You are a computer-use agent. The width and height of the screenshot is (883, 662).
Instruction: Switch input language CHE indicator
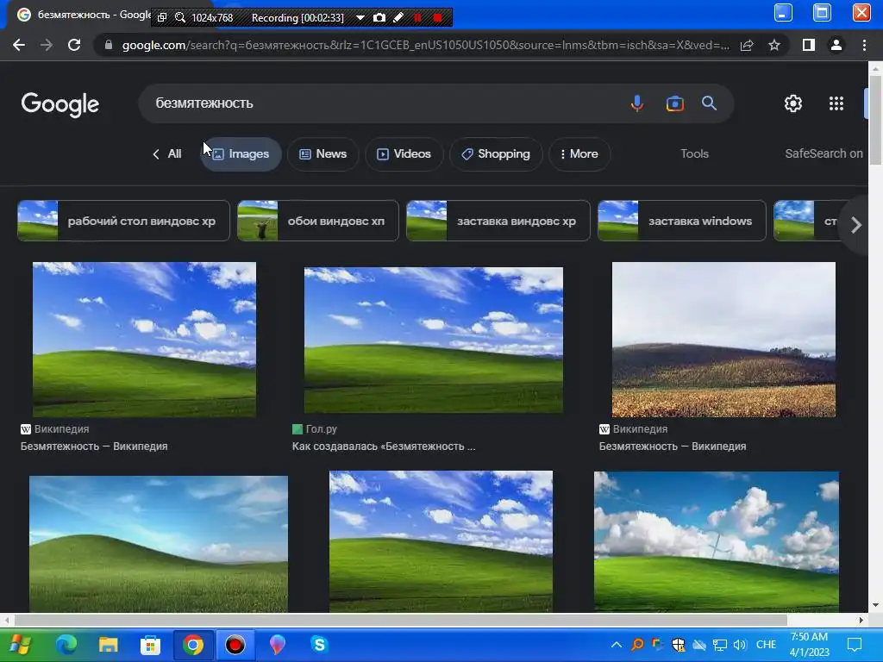pos(766,645)
